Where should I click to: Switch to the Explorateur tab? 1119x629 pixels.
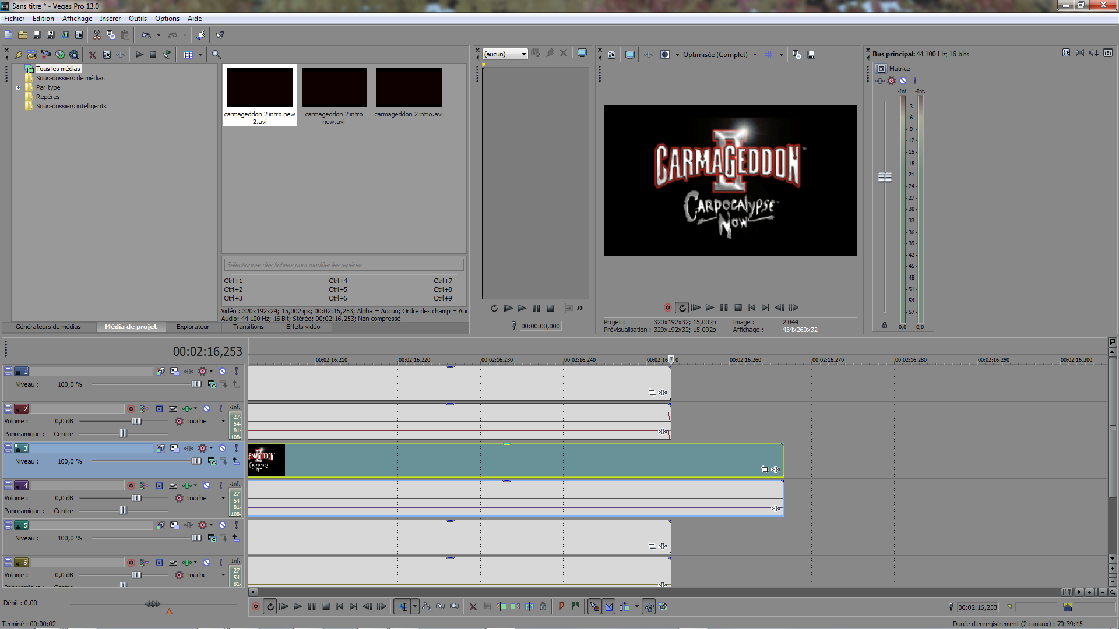click(193, 327)
